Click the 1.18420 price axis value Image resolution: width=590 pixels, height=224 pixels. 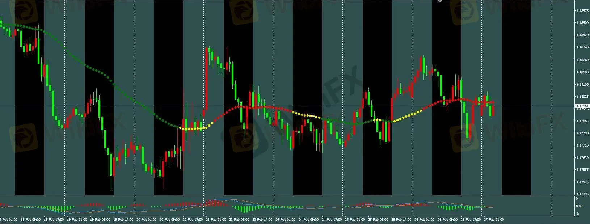coord(582,35)
